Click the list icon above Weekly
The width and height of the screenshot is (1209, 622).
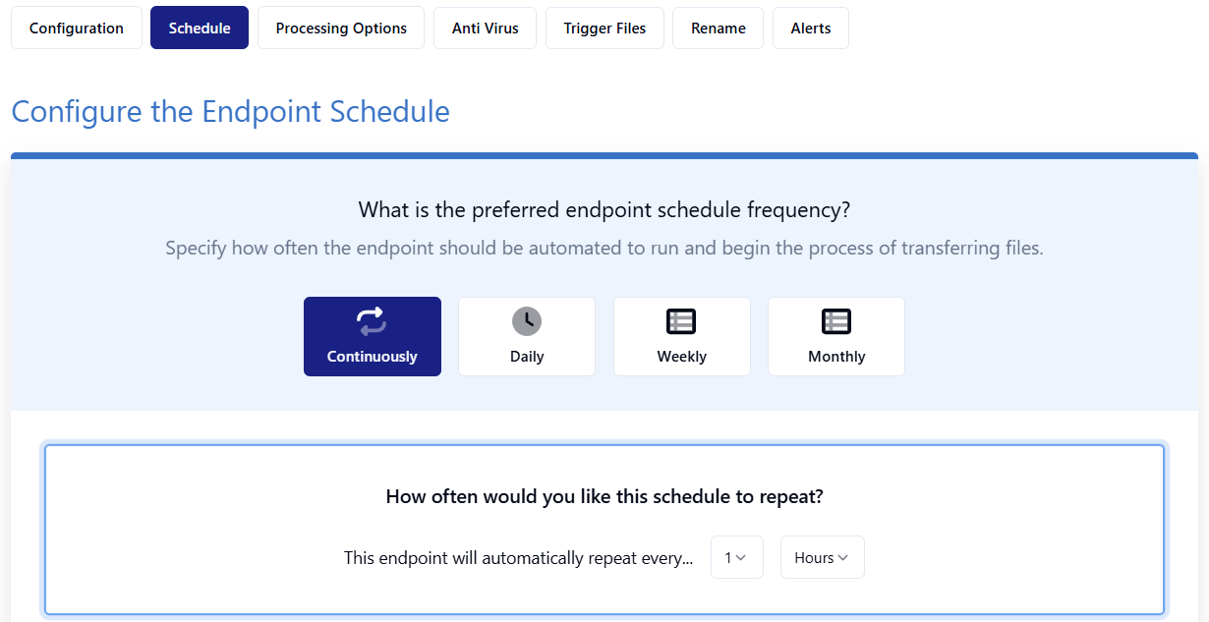tap(681, 321)
